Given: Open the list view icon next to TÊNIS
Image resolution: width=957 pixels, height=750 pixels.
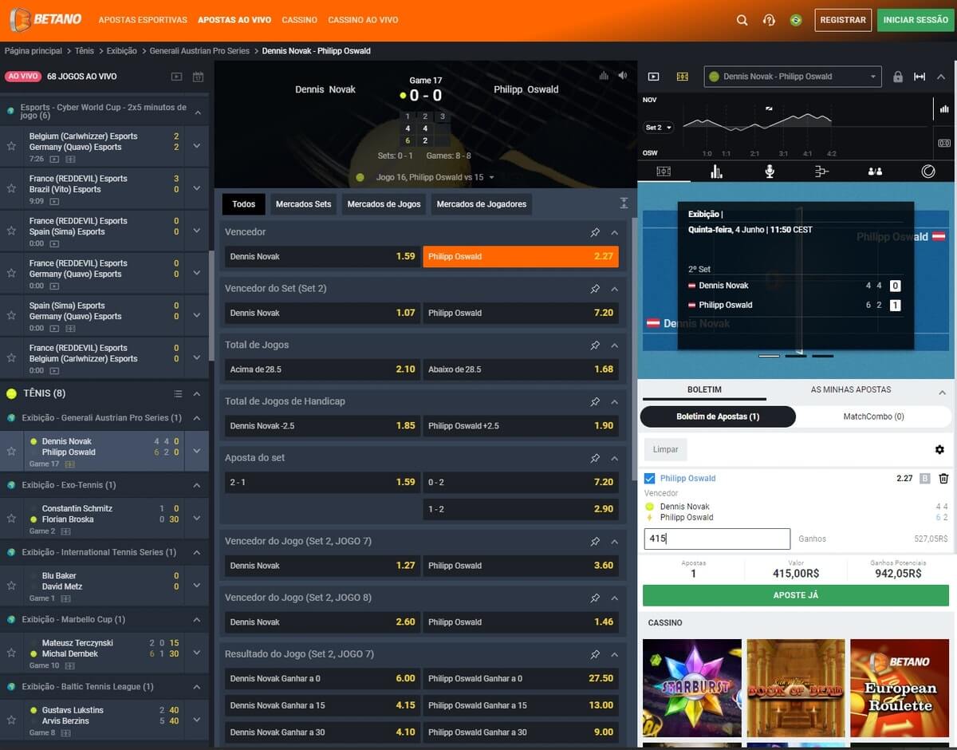Looking at the screenshot, I should [x=178, y=393].
